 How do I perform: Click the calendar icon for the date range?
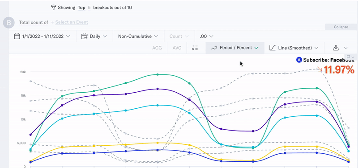(x=17, y=37)
